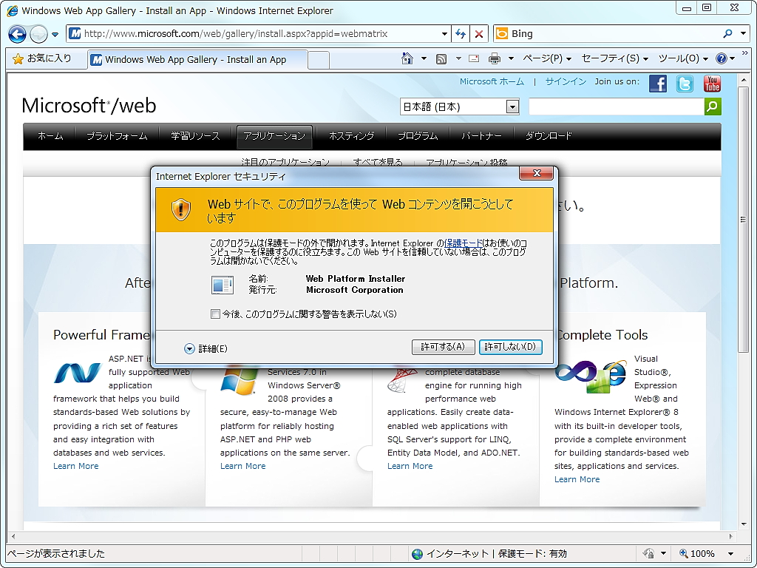Click the Home icon in command bar

(407, 58)
